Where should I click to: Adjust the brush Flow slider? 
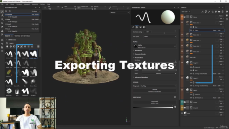[x=70, y=9]
